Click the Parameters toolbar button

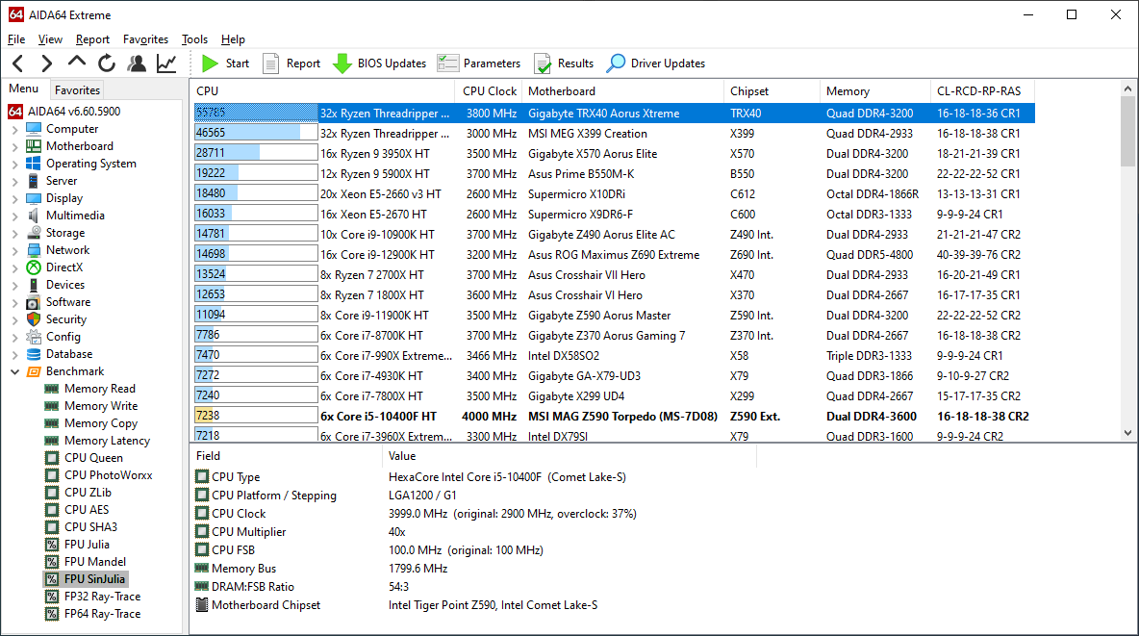click(479, 64)
